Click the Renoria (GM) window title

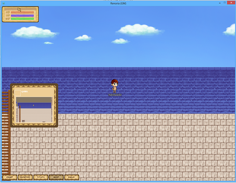click(118, 3)
